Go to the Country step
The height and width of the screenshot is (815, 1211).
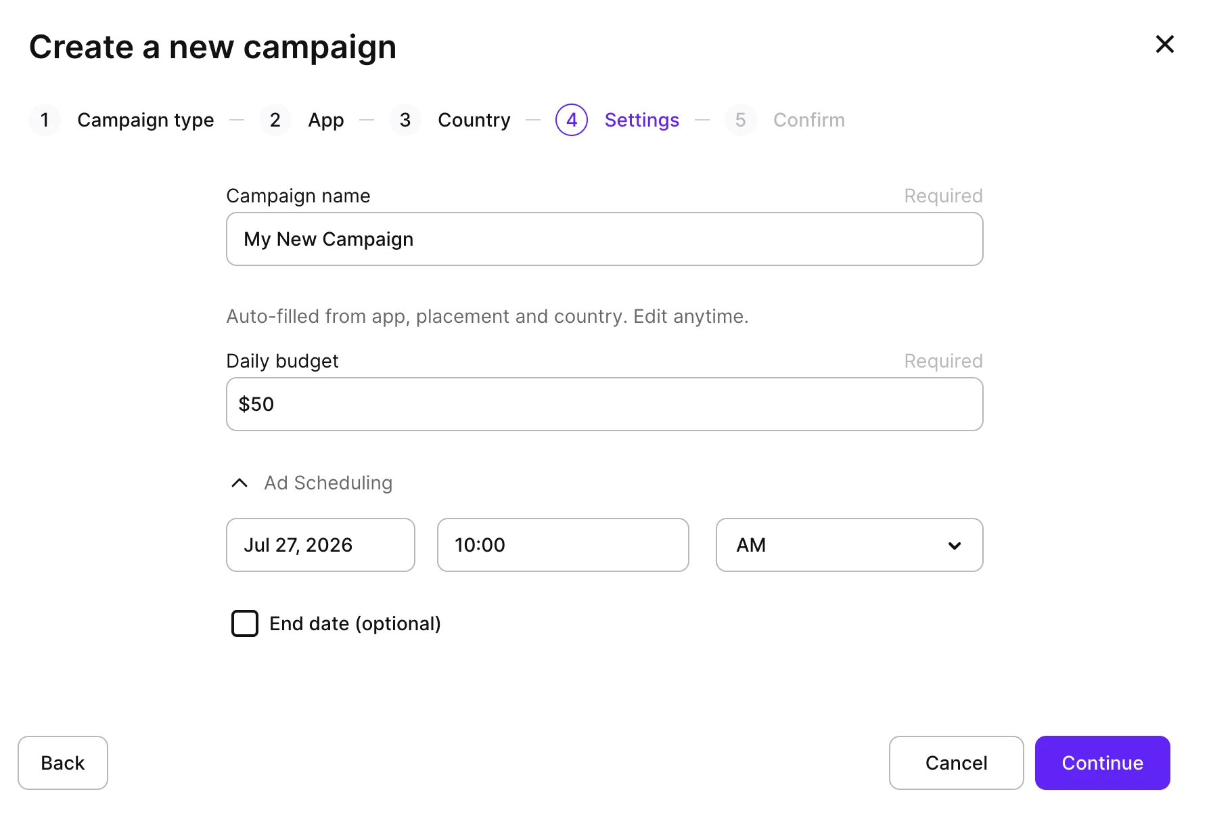click(474, 120)
